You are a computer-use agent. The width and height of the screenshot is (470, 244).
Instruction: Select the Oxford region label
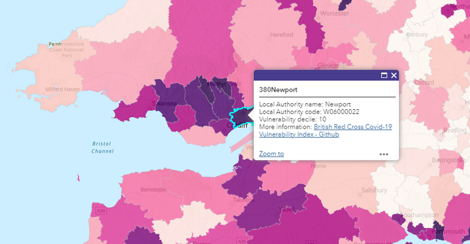424,82
